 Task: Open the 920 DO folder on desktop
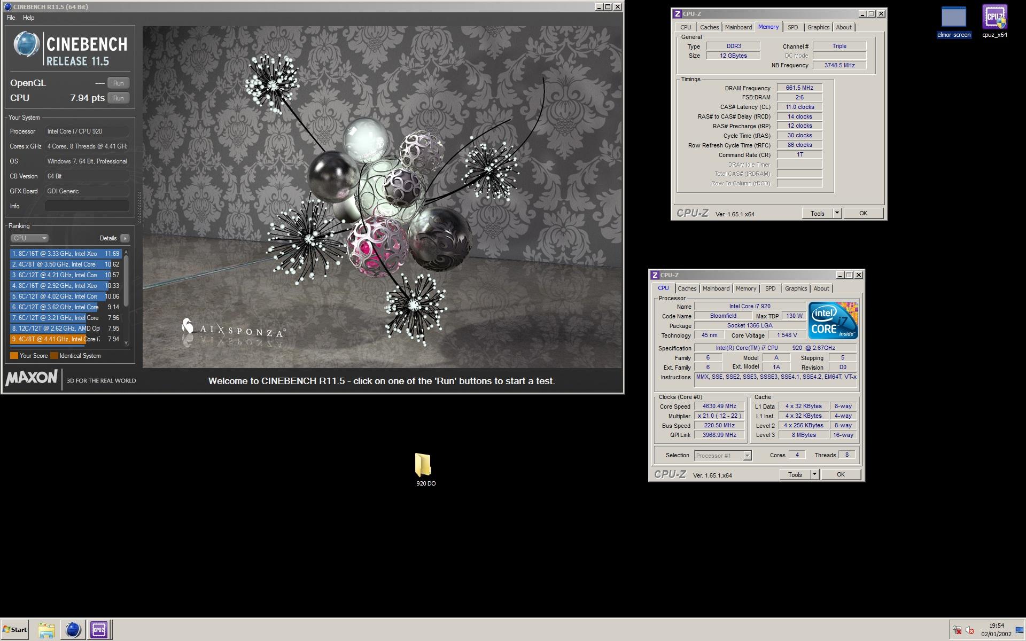tap(425, 470)
